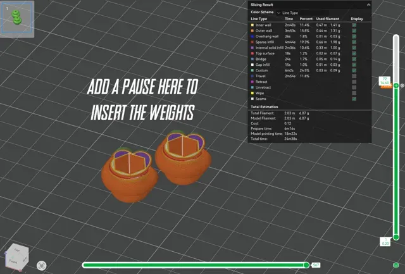
Task: Click the Cost value 0.12
Action: point(288,123)
